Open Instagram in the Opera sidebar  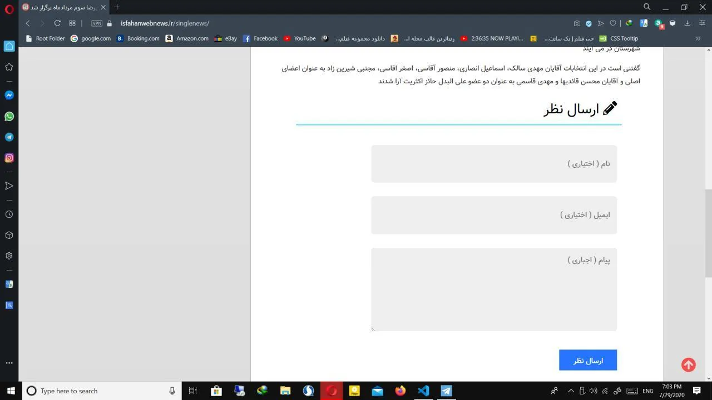[x=9, y=158]
